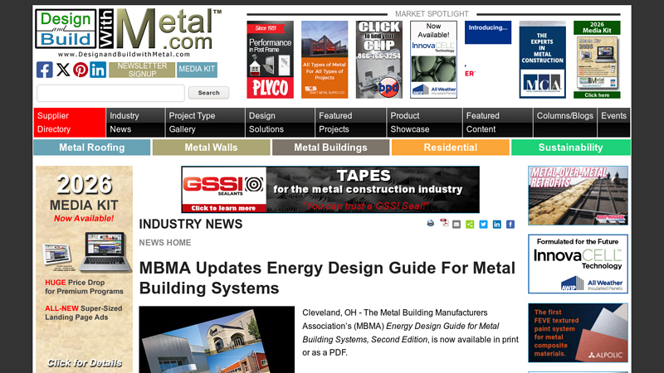Select the Metal Roofing tab
Viewport: 664px width, 373px height.
click(x=92, y=148)
